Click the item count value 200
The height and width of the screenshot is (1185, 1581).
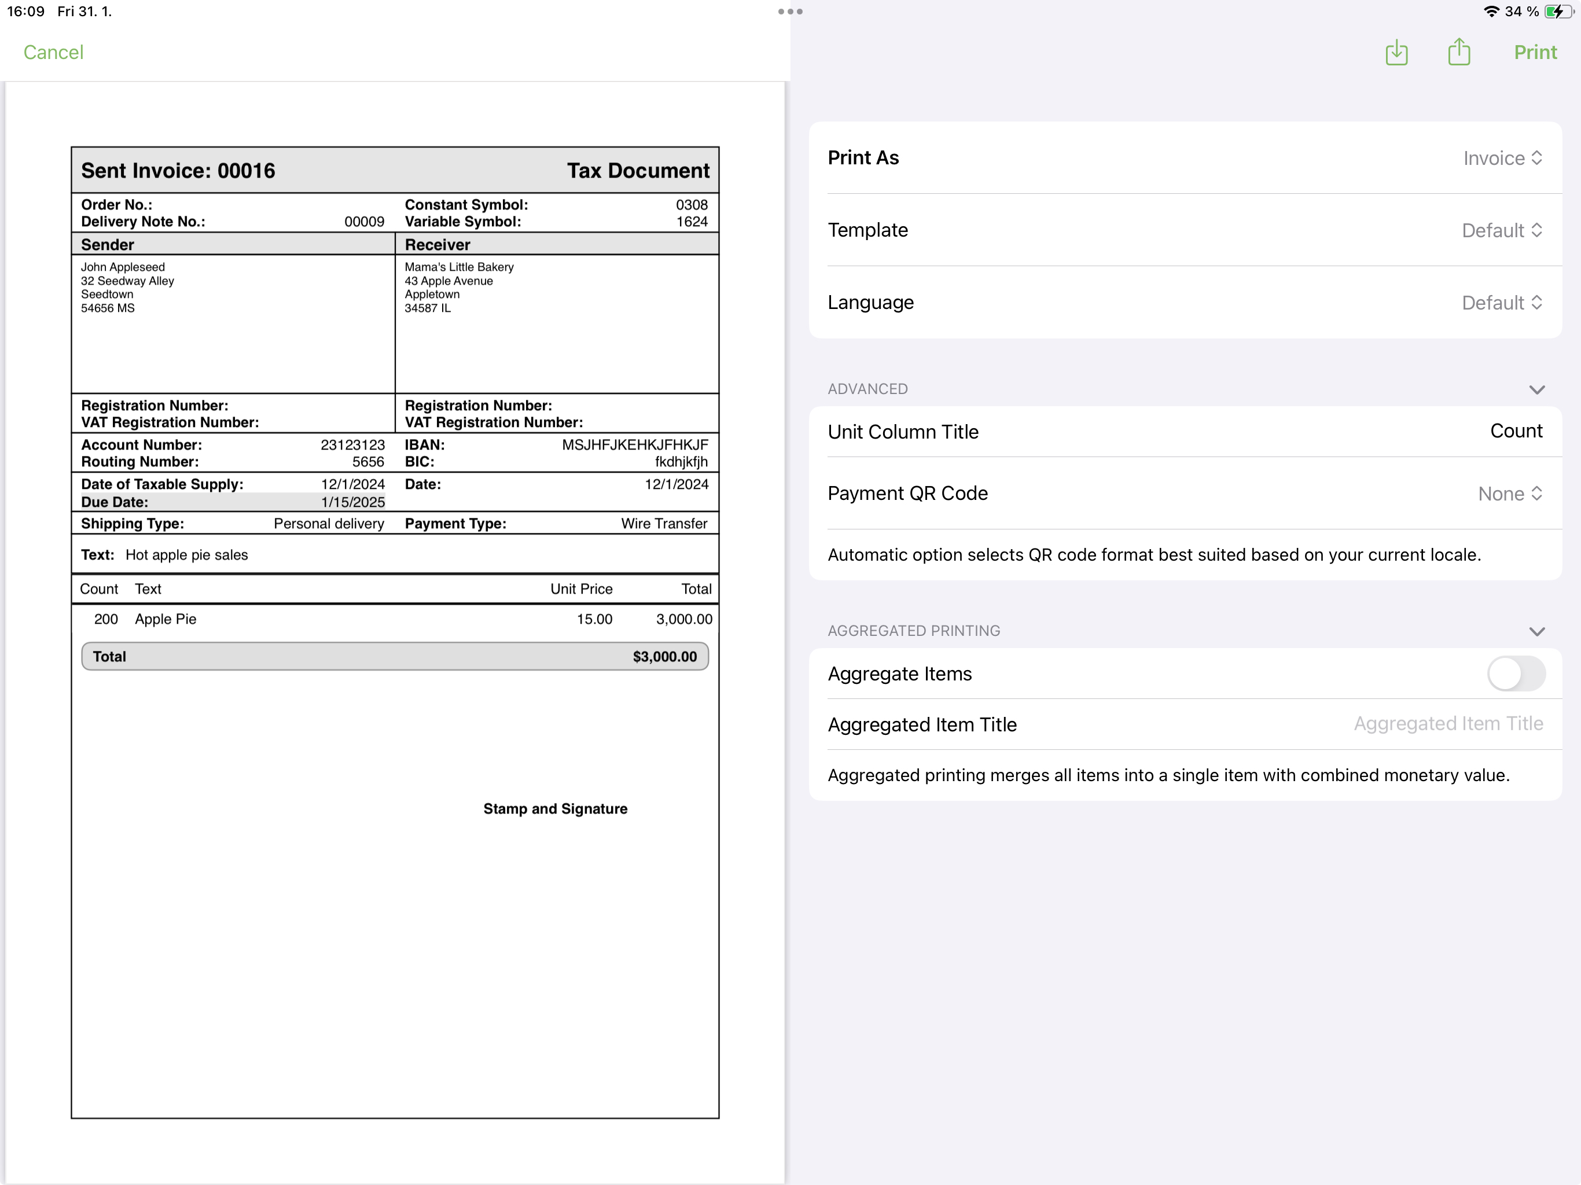click(106, 619)
